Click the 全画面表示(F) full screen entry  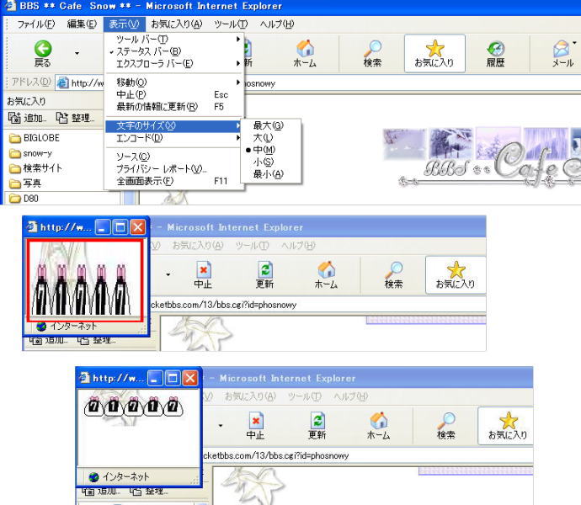coord(145,180)
